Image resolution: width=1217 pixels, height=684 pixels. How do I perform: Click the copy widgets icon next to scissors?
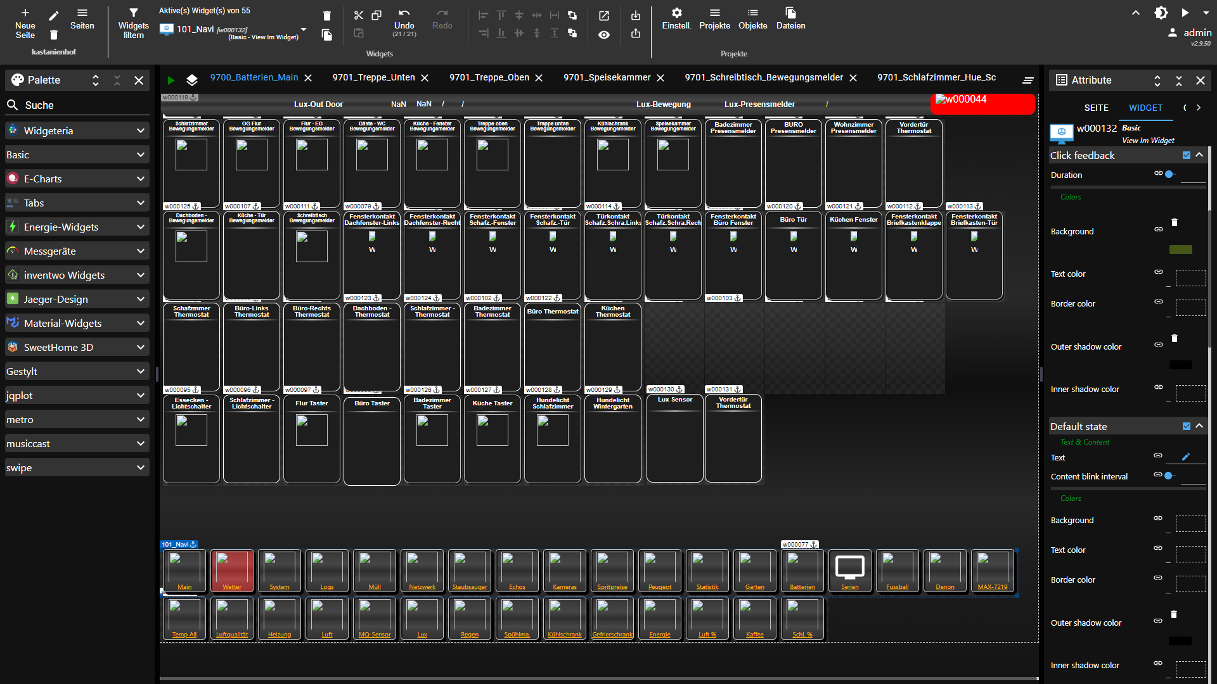(x=377, y=15)
